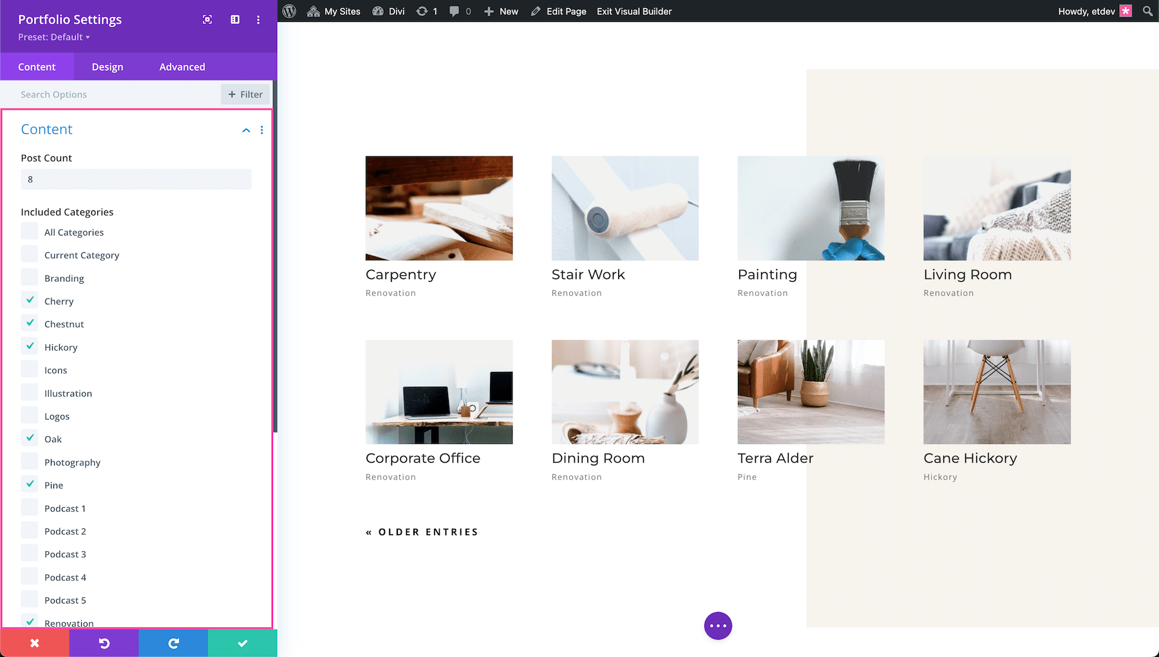This screenshot has width=1159, height=657.
Task: Switch to the Design tab
Action: 107,66
